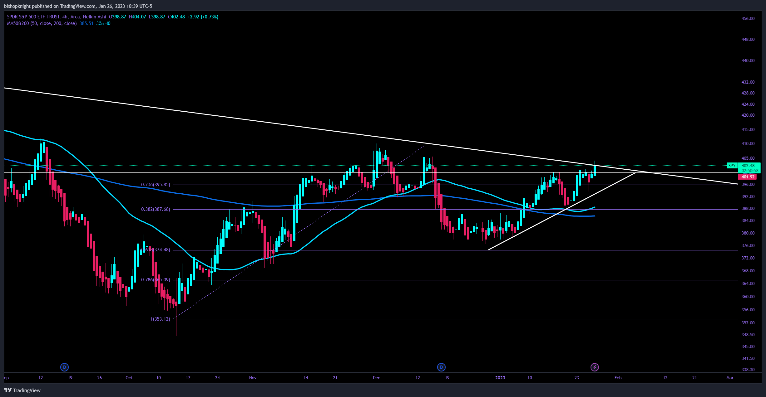Click the 0.236(395.85) Fibonacci level label

click(156, 185)
